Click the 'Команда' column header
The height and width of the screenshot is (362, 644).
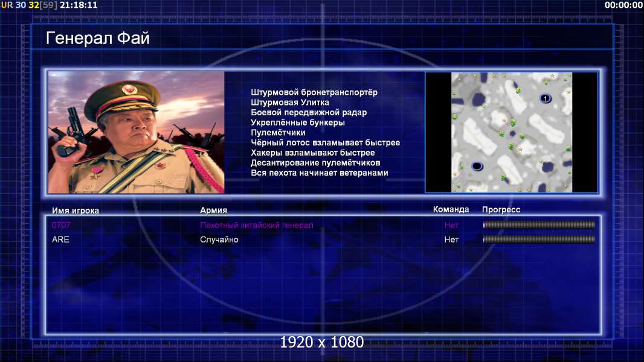(451, 209)
